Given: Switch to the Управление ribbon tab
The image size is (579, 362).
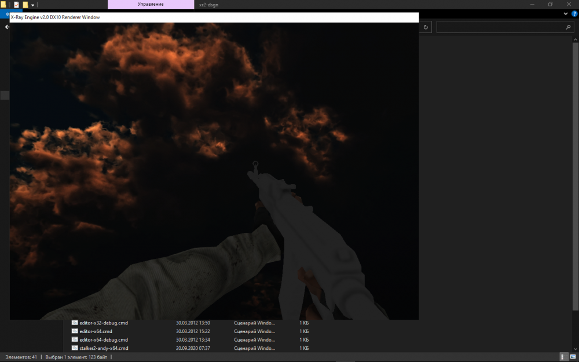Looking at the screenshot, I should 151,5.
